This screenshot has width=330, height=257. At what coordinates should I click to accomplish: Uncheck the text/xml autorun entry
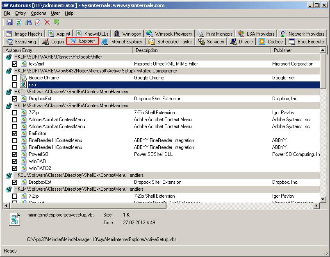point(15,63)
